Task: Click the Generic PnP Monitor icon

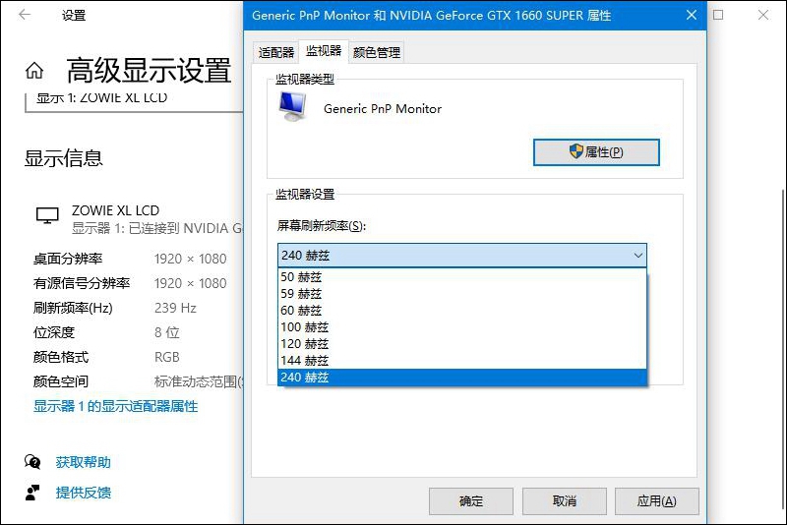Action: pyautogui.click(x=292, y=106)
